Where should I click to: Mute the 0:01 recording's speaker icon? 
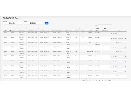(x=125, y=72)
